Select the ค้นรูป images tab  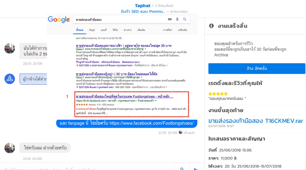[92, 30]
